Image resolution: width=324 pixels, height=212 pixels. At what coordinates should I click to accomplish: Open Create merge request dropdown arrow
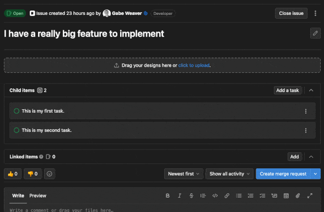315,174
